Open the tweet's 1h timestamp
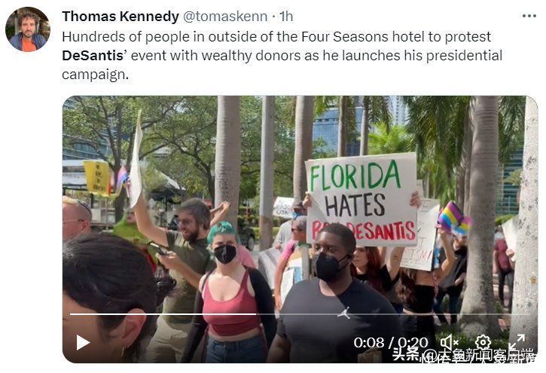The image size is (546, 373). tap(286, 17)
